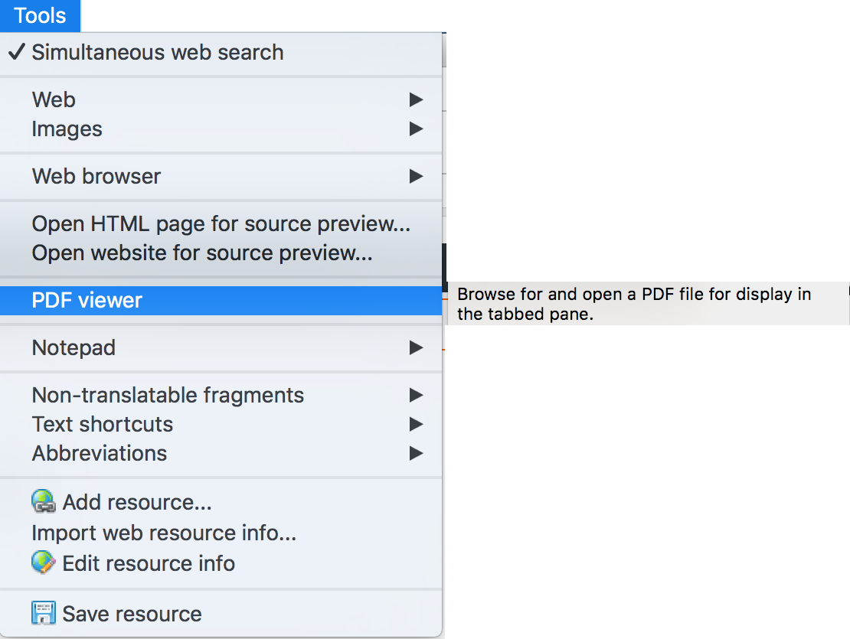This screenshot has height=639, width=850.
Task: Expand the Images submenu arrow
Action: tap(416, 129)
